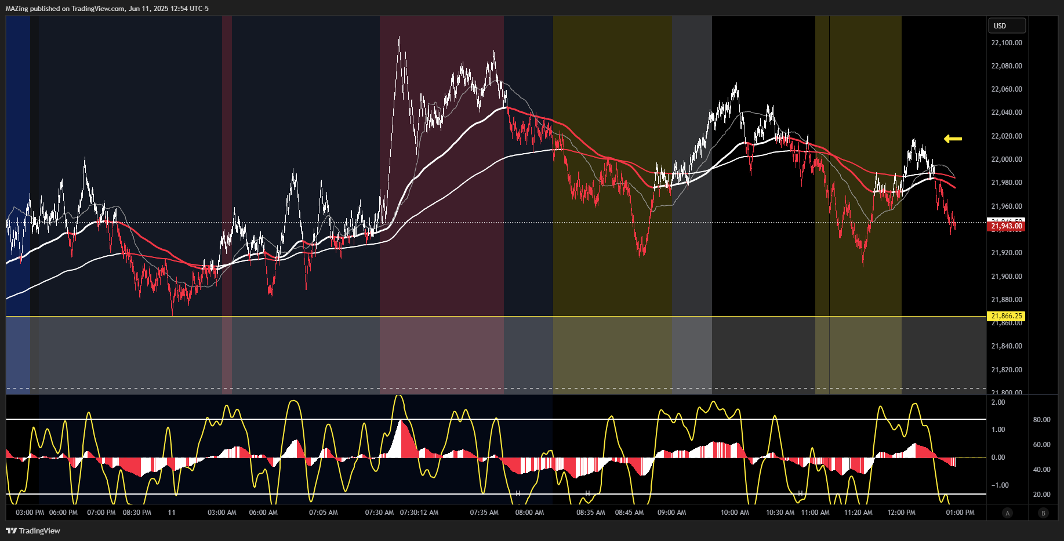Click the 22,000.00 price axis label
The image size is (1064, 541).
pyautogui.click(x=1007, y=159)
